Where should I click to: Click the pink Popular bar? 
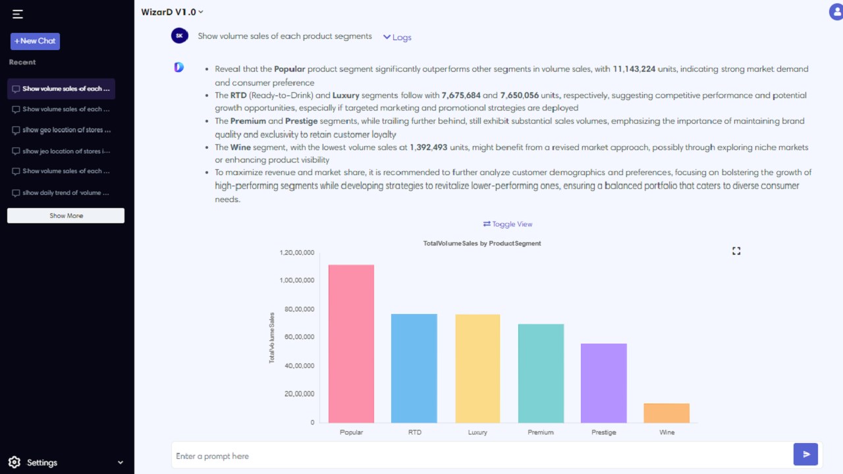(351, 344)
